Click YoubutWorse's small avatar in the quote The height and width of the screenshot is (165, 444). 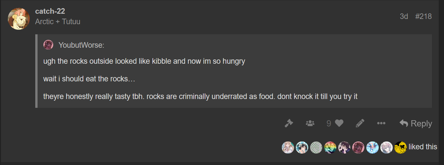(x=48, y=45)
